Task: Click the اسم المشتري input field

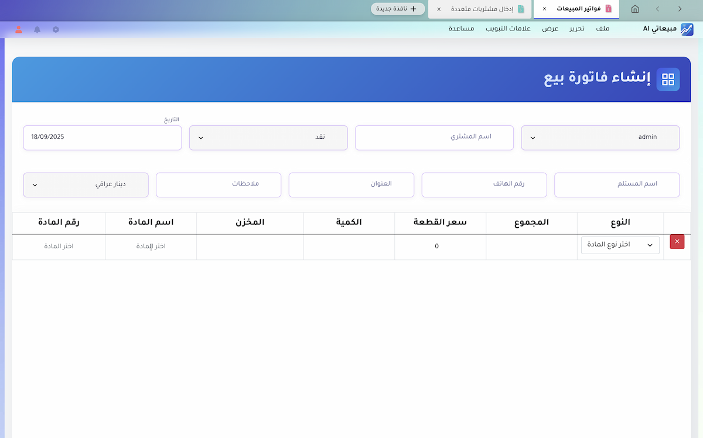Action: pyautogui.click(x=434, y=138)
